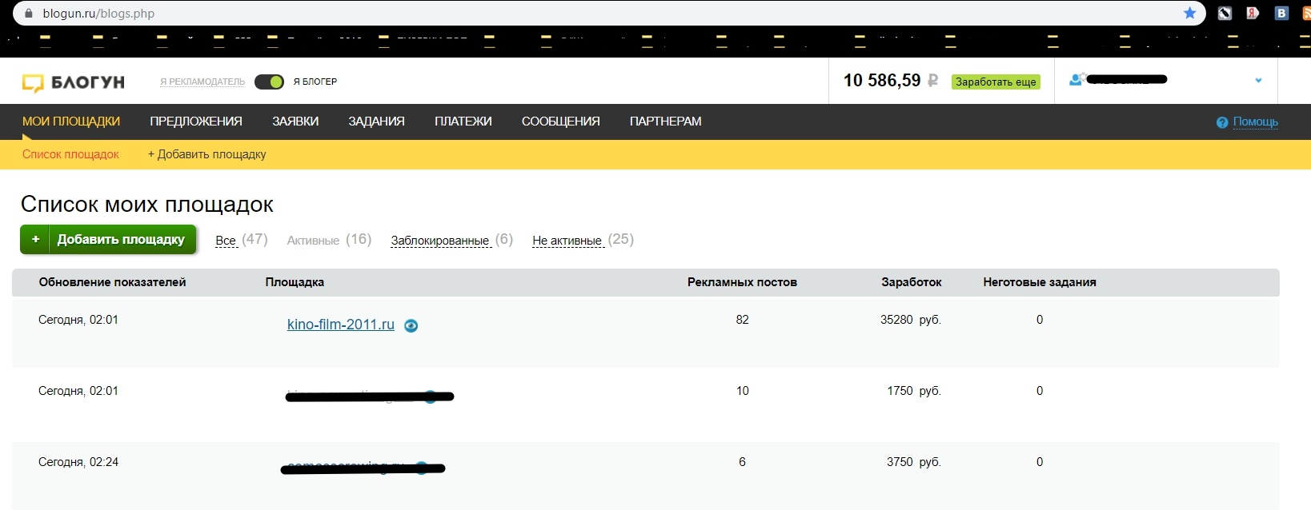Click the Помощь help link
The height and width of the screenshot is (510, 1311).
point(1256,122)
